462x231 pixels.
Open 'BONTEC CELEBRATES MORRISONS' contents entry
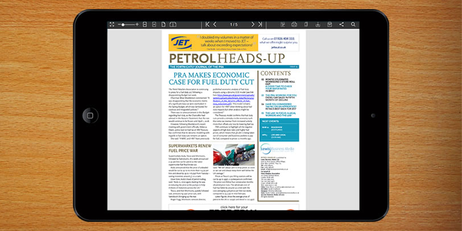click(280, 81)
